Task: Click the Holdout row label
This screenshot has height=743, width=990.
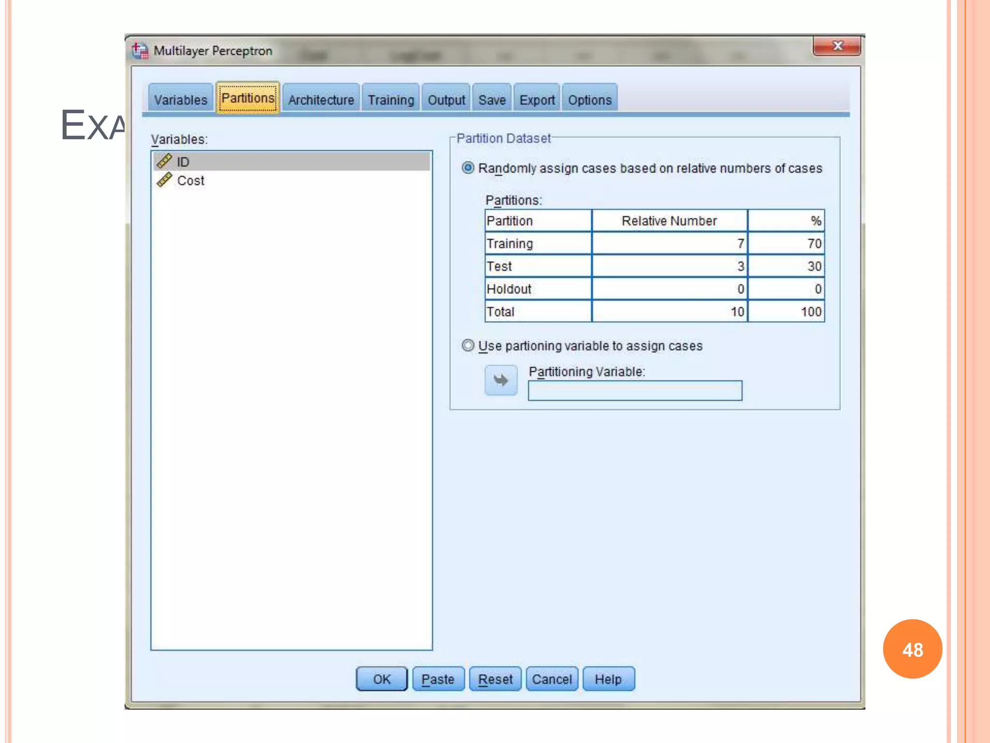Action: [x=538, y=289]
